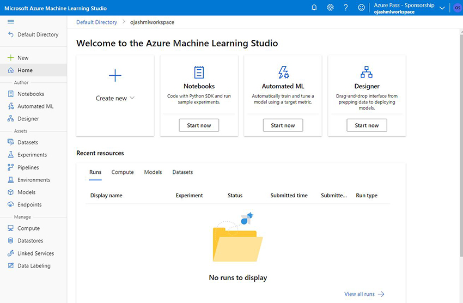
Task: Click Start now under Designer
Action: coord(367,125)
